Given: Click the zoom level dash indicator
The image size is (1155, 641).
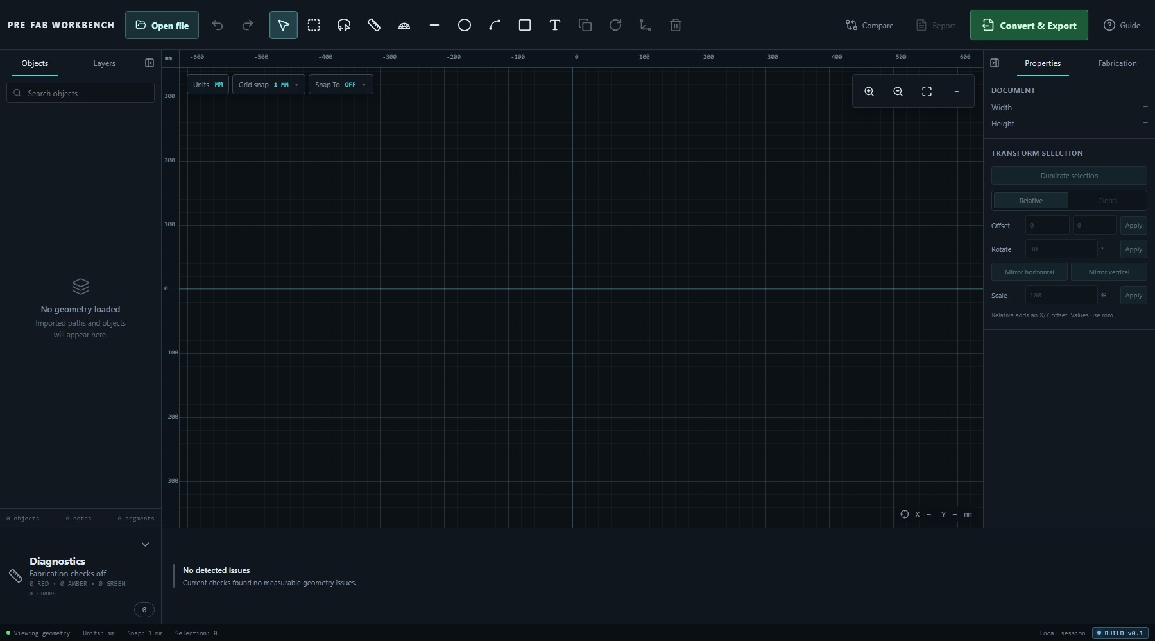Looking at the screenshot, I should [957, 92].
